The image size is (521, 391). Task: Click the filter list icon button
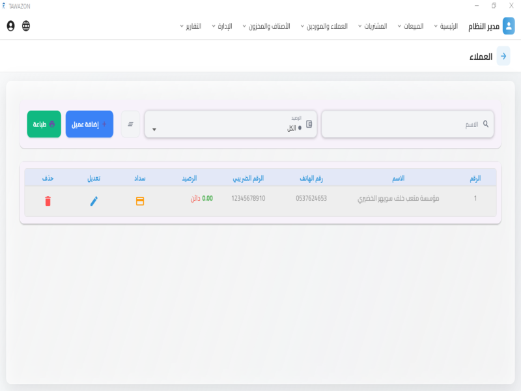tap(130, 124)
